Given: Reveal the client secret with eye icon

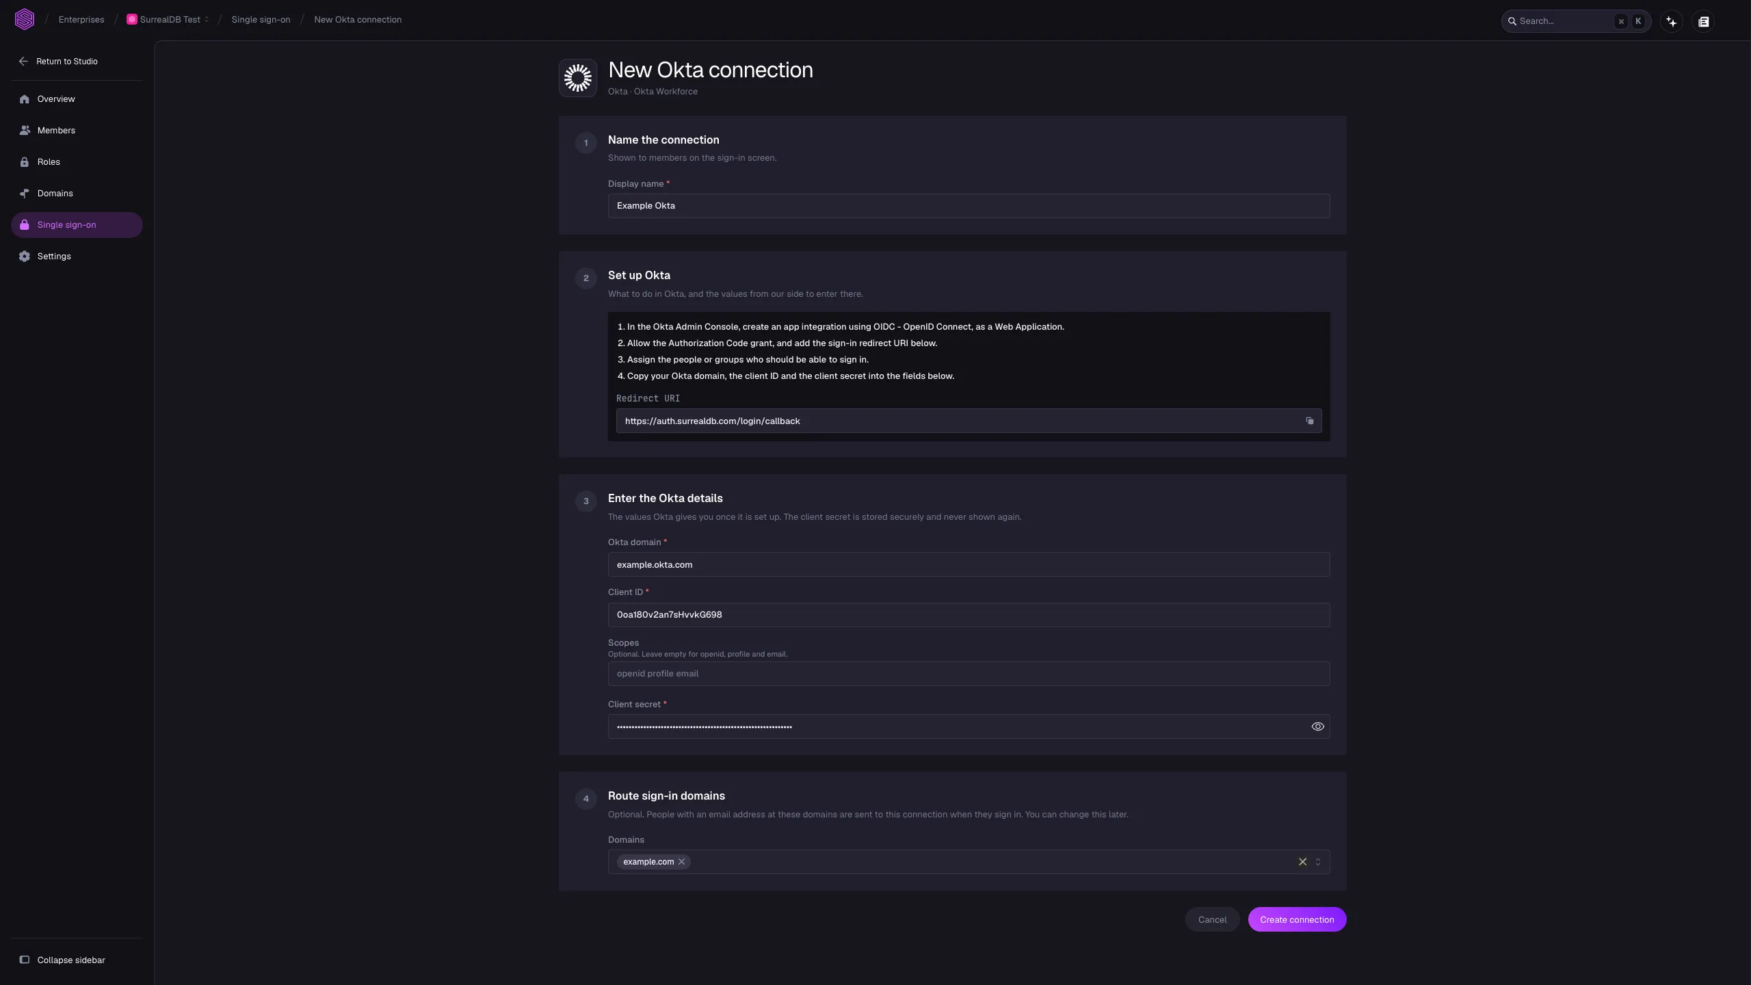Looking at the screenshot, I should pyautogui.click(x=1317, y=726).
